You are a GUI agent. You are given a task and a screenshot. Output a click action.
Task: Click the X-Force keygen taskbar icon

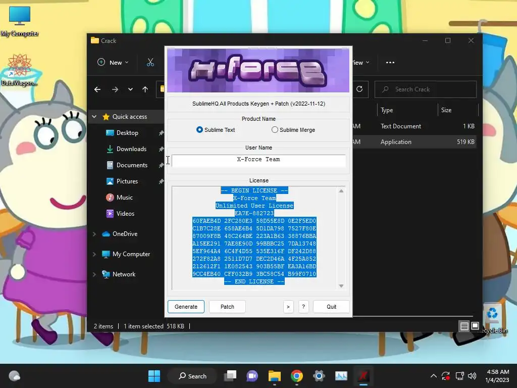point(364,376)
